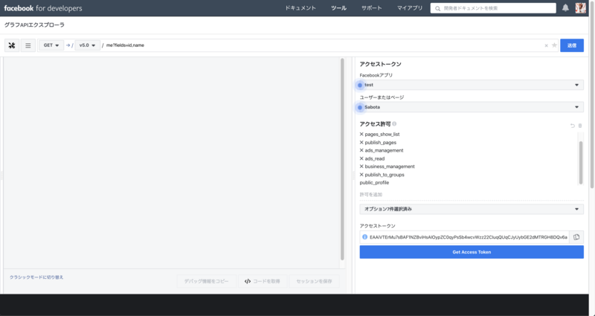Screen dimensions: 595x316
Task: Click the access token text field
Action: pyautogui.click(x=469, y=237)
